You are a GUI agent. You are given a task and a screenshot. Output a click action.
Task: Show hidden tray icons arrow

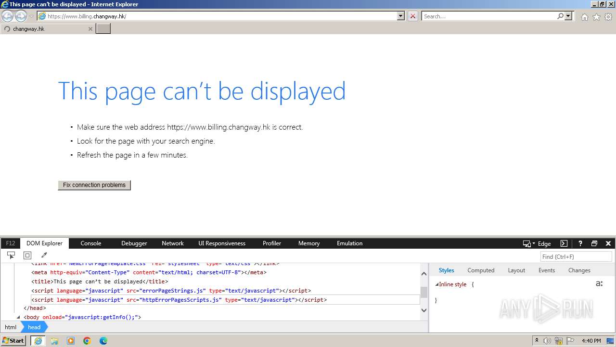pyautogui.click(x=537, y=341)
